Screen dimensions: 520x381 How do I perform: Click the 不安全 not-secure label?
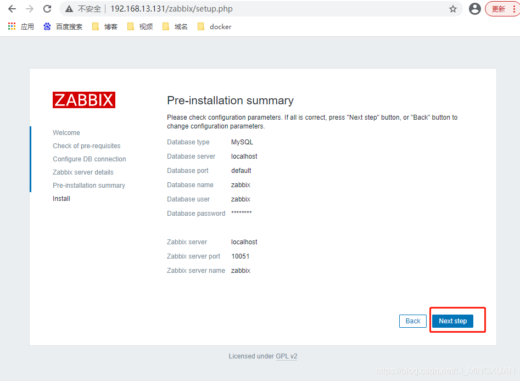pyautogui.click(x=89, y=9)
